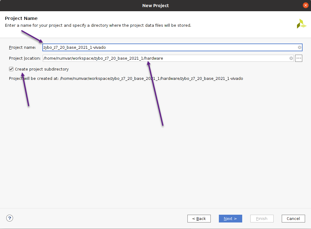Click the greyed-out Finish button
311x229 pixels.
point(262,218)
